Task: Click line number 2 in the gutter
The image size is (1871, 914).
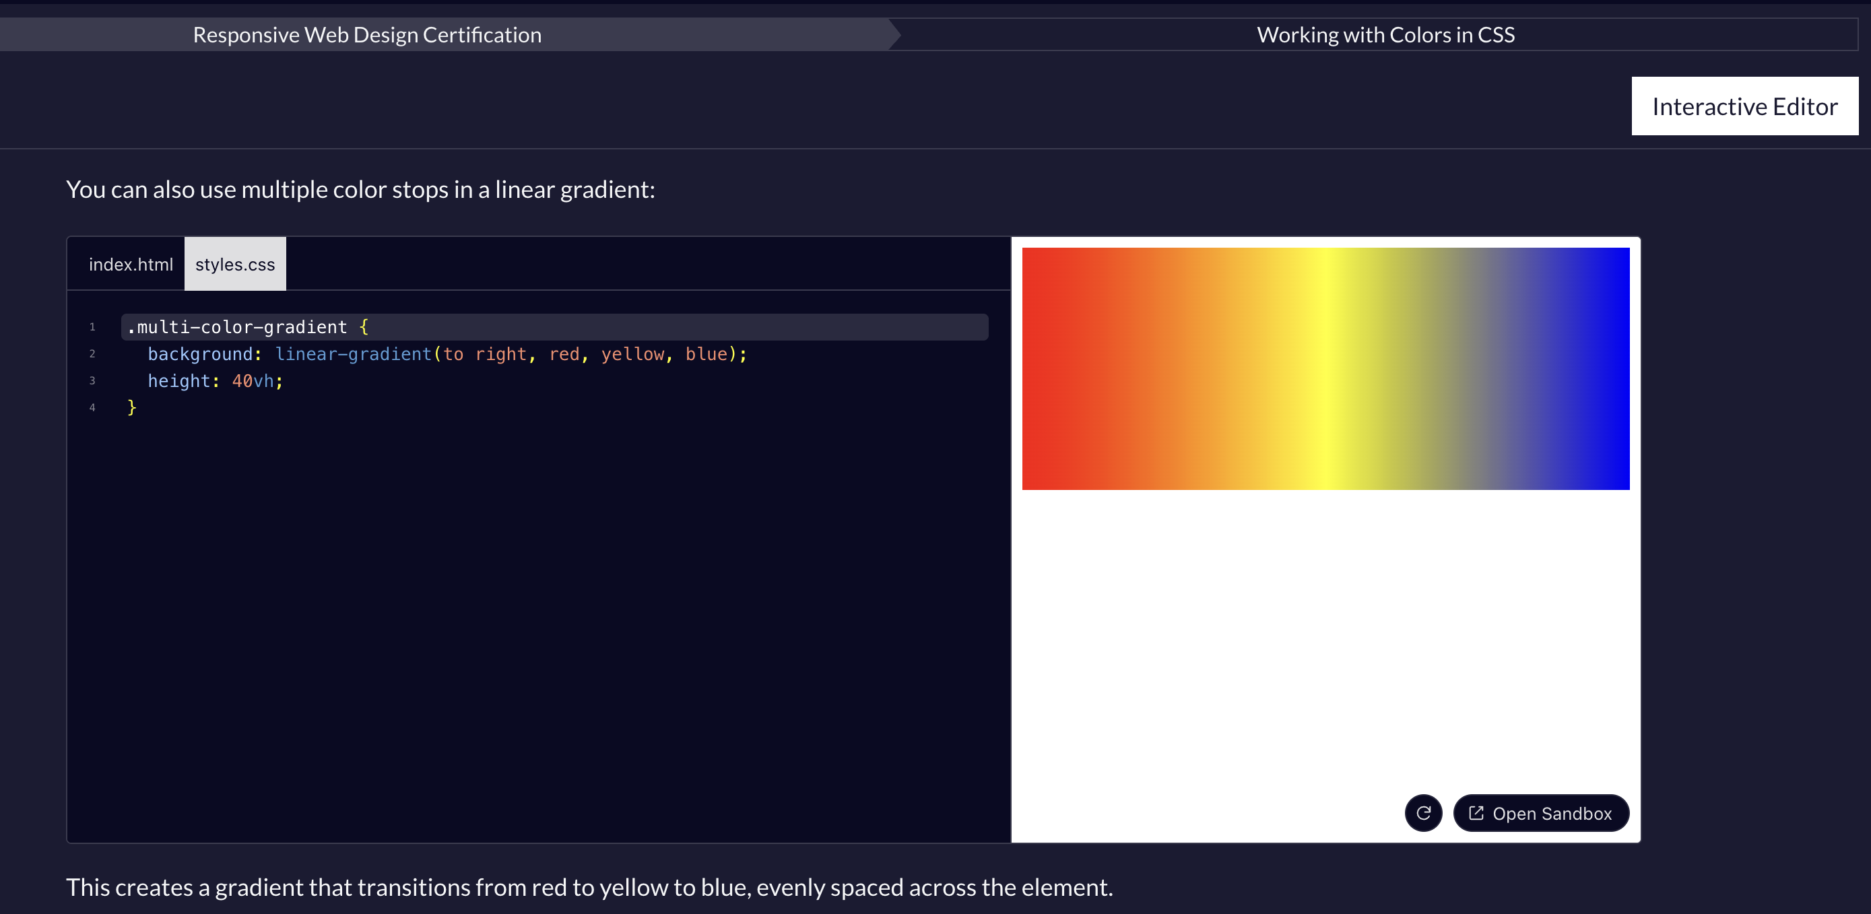Action: (x=92, y=354)
